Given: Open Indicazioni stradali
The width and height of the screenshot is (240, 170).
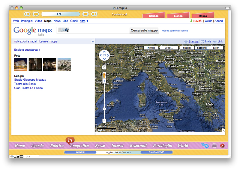Looking at the screenshot, I should (x=25, y=41).
